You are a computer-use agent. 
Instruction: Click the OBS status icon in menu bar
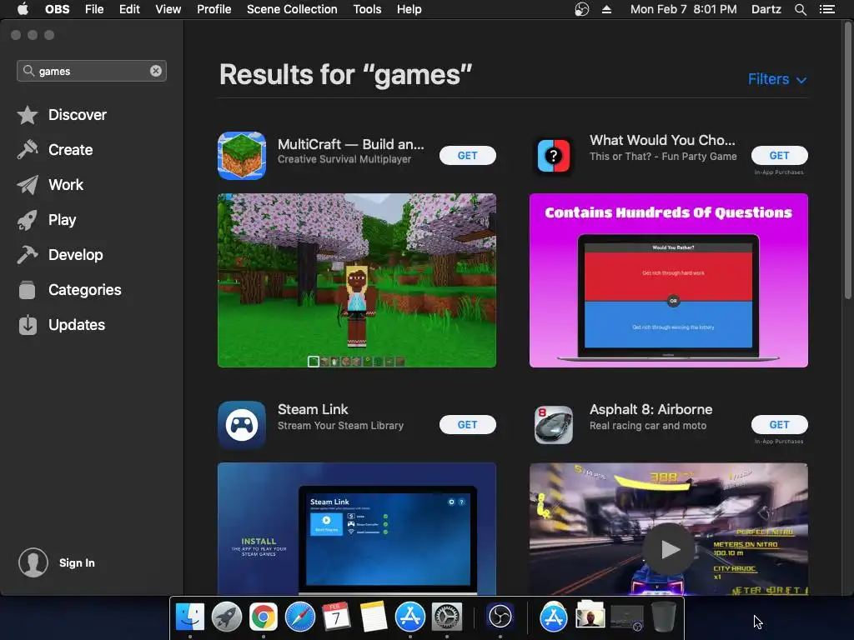click(581, 9)
